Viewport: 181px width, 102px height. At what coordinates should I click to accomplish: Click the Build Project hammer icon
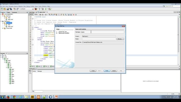(40, 9)
